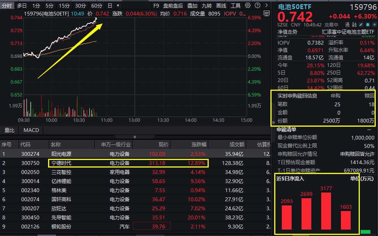This screenshot has width=378, height=236.
Task: Click the plus icon next to the bell
Action: pyautogui.click(x=375, y=24)
